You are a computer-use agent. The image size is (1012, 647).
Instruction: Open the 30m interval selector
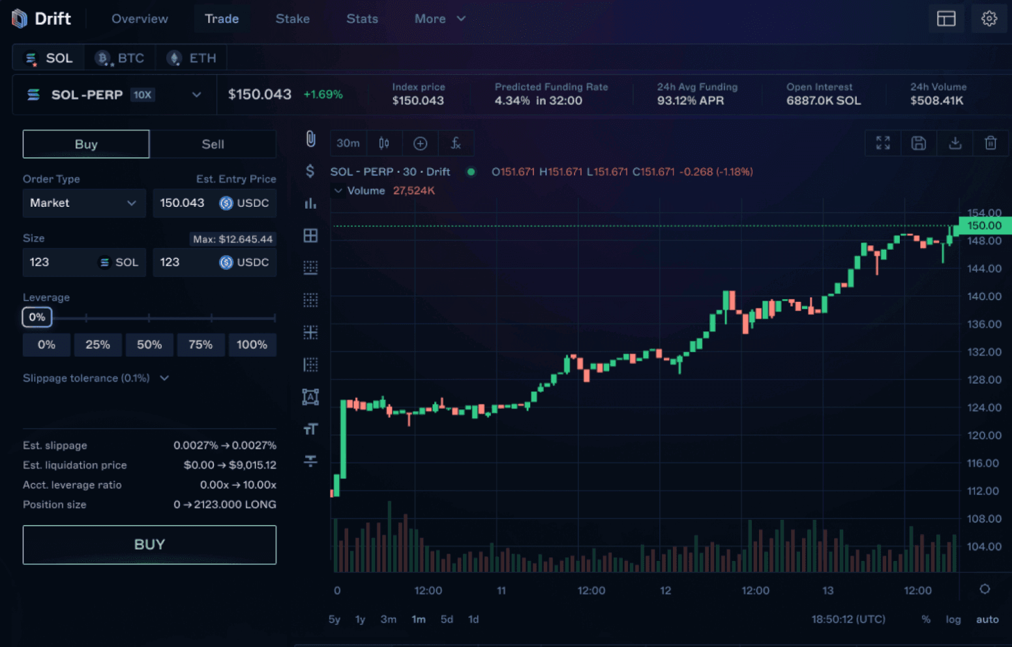348,143
